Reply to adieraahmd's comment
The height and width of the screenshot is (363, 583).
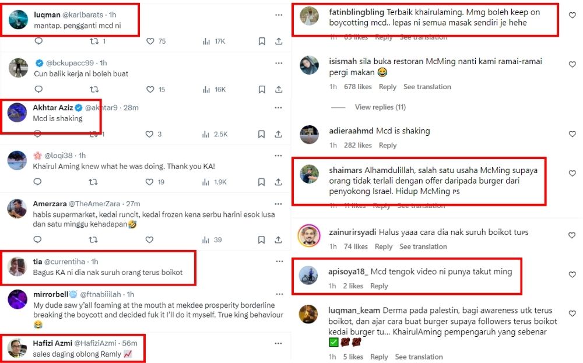[x=388, y=145]
